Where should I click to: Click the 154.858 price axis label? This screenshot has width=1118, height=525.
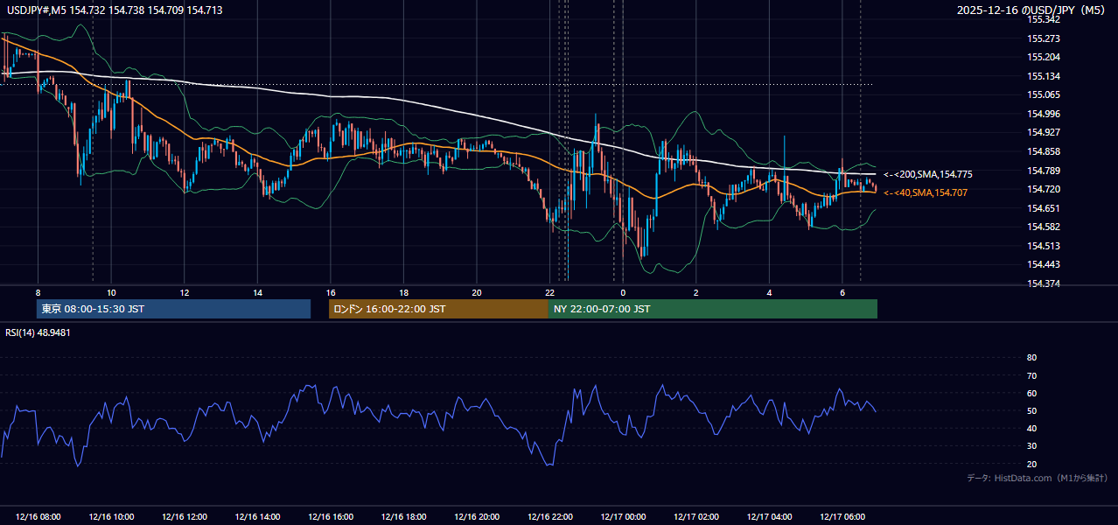tap(1043, 151)
